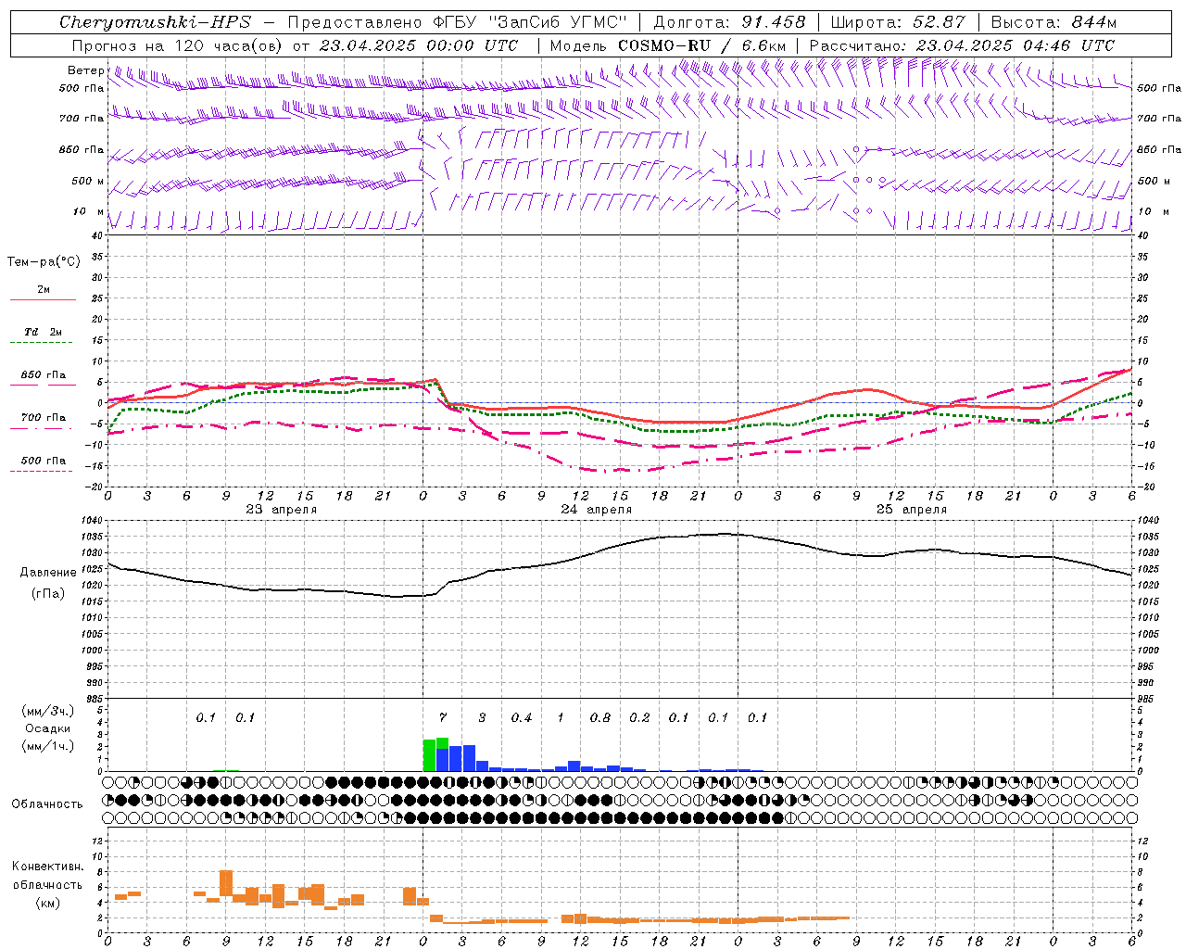Click the 'Давление' pressure panel label
The width and height of the screenshot is (1186, 949).
click(x=48, y=573)
